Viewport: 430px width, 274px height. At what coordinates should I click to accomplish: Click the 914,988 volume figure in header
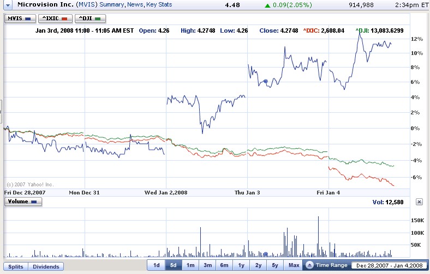[361, 5]
